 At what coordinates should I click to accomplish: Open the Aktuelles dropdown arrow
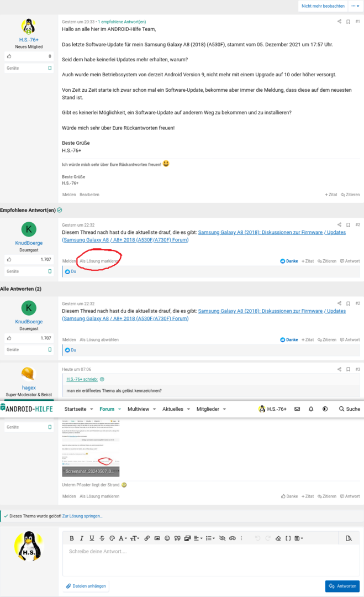click(189, 409)
